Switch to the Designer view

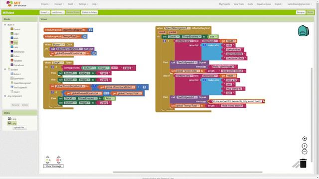[x=301, y=12]
